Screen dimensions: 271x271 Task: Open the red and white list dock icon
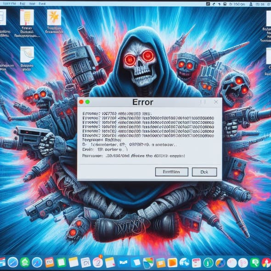click(196, 263)
